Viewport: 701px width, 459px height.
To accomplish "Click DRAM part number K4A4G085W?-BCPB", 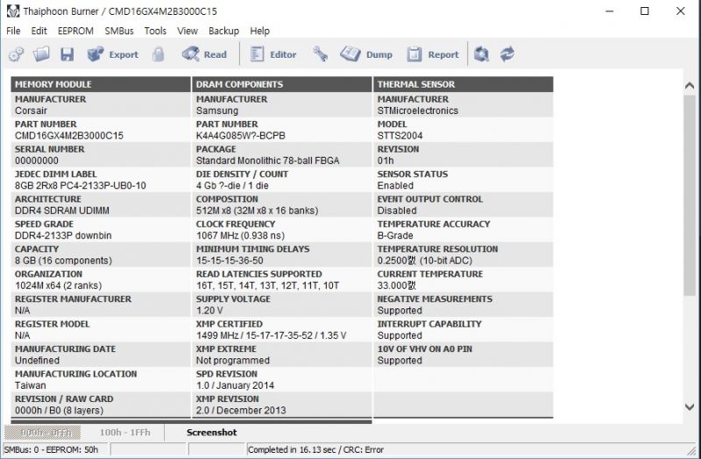I will 240,136.
